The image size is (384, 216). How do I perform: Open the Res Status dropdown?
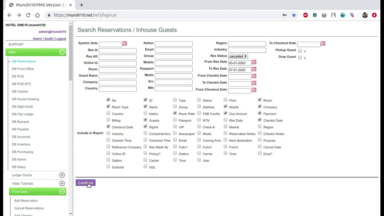[238, 56]
